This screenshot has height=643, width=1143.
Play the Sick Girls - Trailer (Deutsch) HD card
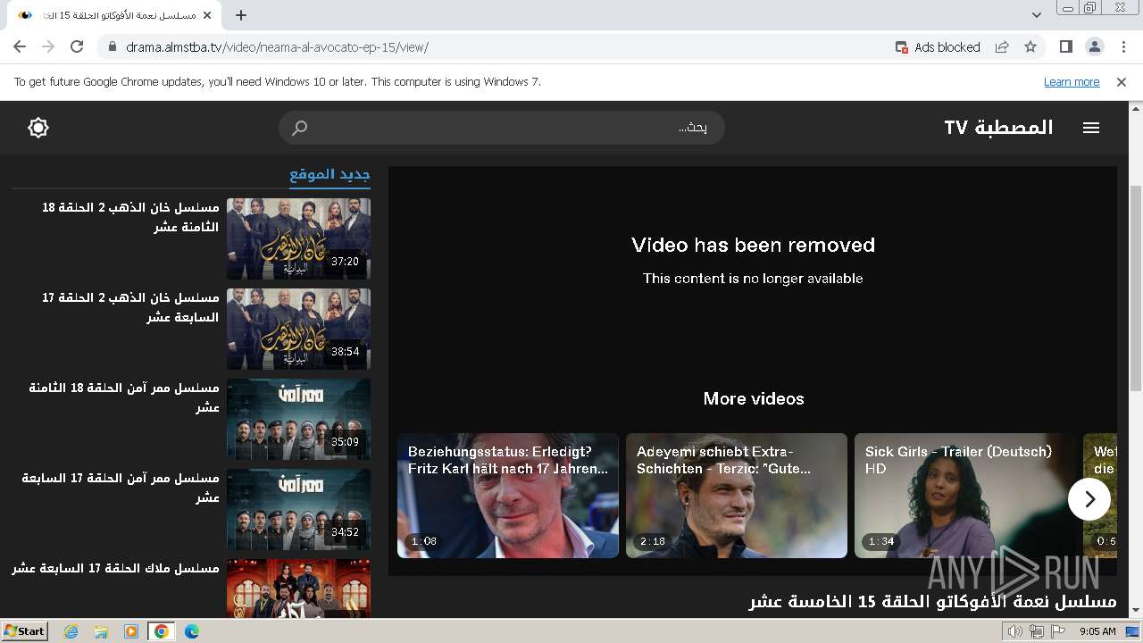[965, 496]
